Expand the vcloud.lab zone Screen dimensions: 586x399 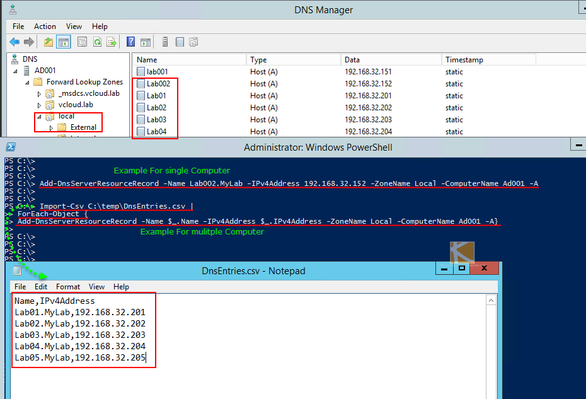pyautogui.click(x=39, y=105)
